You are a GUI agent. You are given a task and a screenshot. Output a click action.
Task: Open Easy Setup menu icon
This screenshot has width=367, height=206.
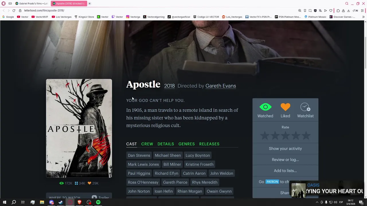tap(362, 11)
